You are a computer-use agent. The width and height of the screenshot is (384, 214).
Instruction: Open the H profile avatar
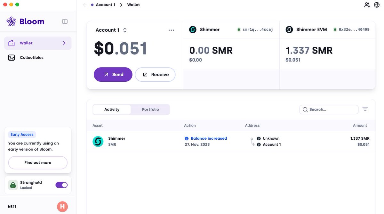(62, 207)
